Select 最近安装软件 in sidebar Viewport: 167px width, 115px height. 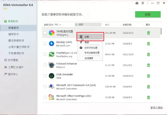pyautogui.click(x=16, y=41)
